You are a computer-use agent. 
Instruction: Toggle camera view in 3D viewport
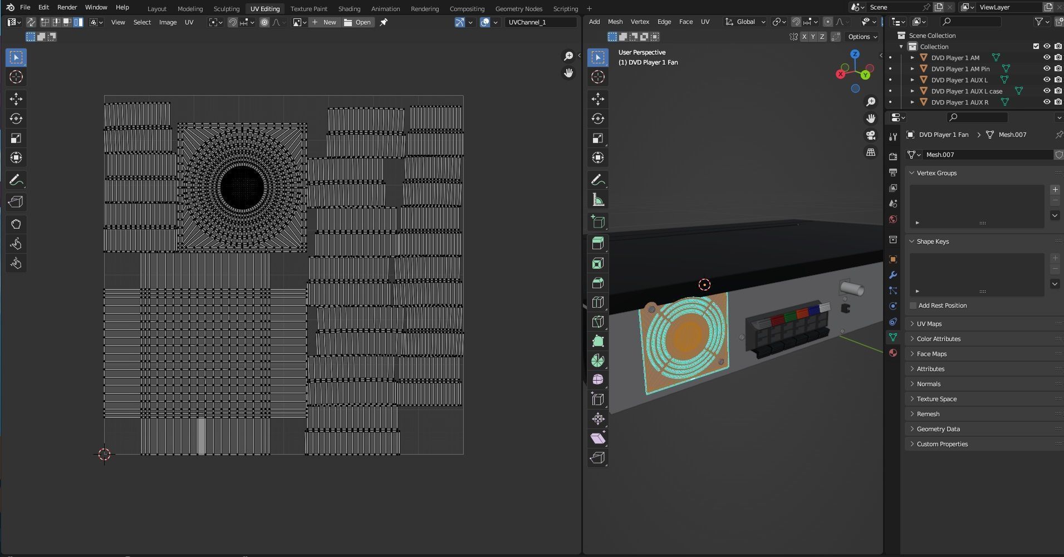click(x=871, y=135)
